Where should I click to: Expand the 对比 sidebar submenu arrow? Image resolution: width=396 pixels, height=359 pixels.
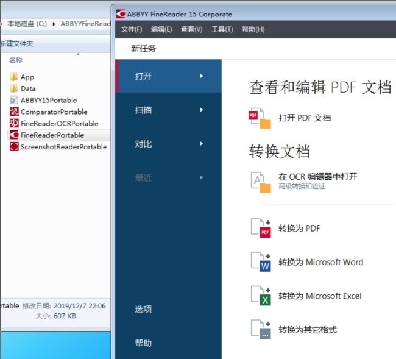[201, 144]
